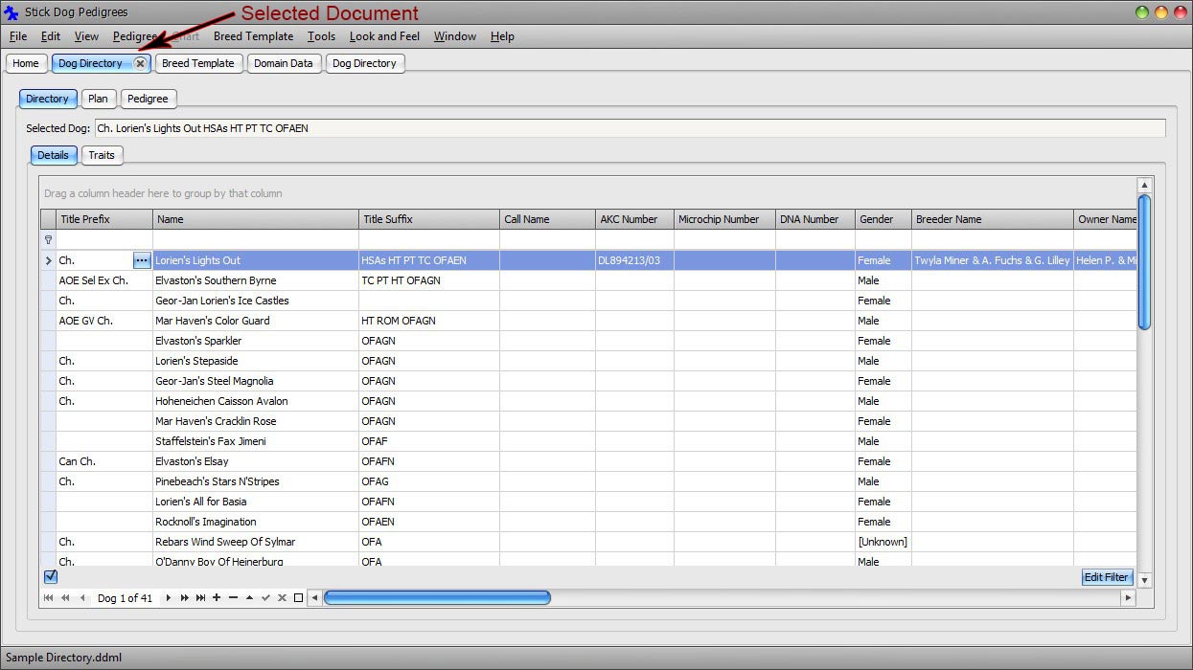The width and height of the screenshot is (1193, 670).
Task: Append a new dog record with the plus icon
Action: (216, 597)
